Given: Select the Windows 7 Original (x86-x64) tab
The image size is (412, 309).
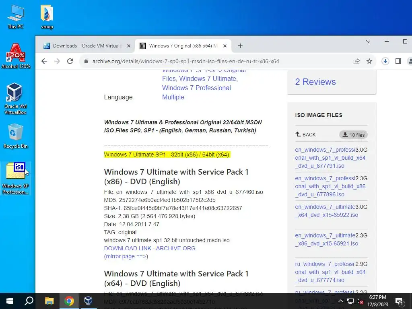Looking at the screenshot, I should click(183, 46).
